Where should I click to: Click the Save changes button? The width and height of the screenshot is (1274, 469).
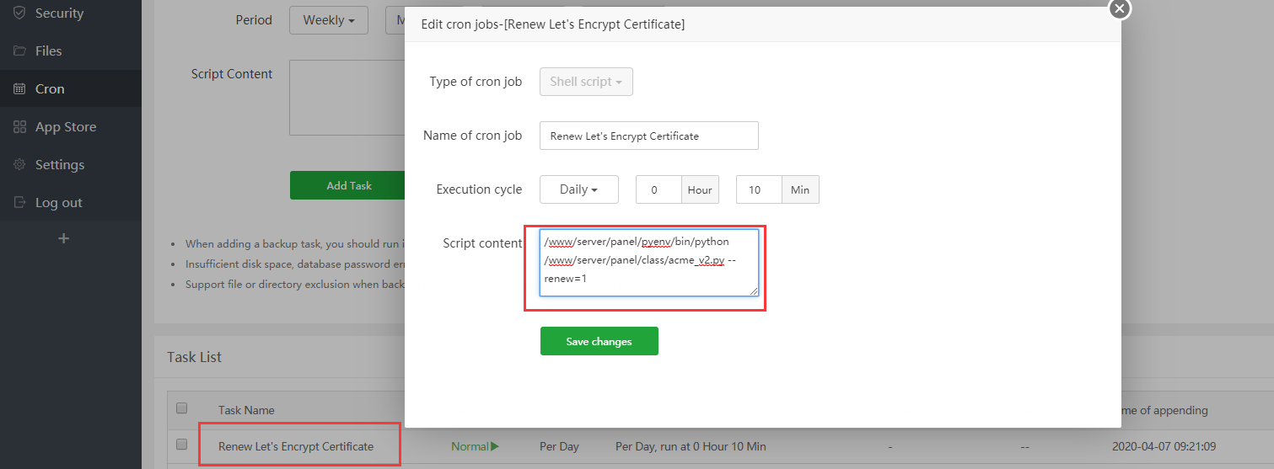point(599,341)
